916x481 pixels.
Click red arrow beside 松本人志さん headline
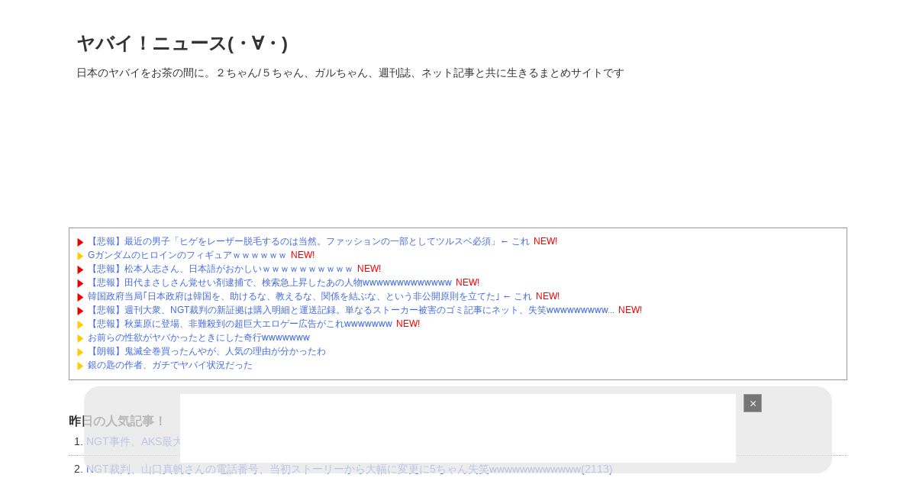point(80,270)
